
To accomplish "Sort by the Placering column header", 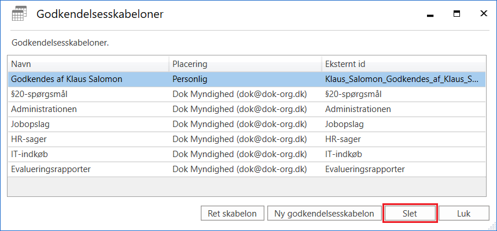I will point(245,64).
